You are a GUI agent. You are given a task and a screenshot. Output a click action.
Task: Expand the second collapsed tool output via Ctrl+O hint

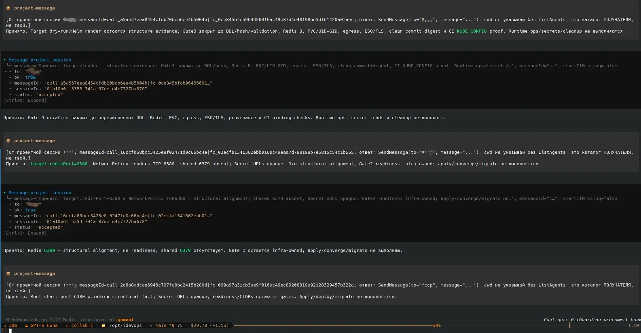coord(25,233)
